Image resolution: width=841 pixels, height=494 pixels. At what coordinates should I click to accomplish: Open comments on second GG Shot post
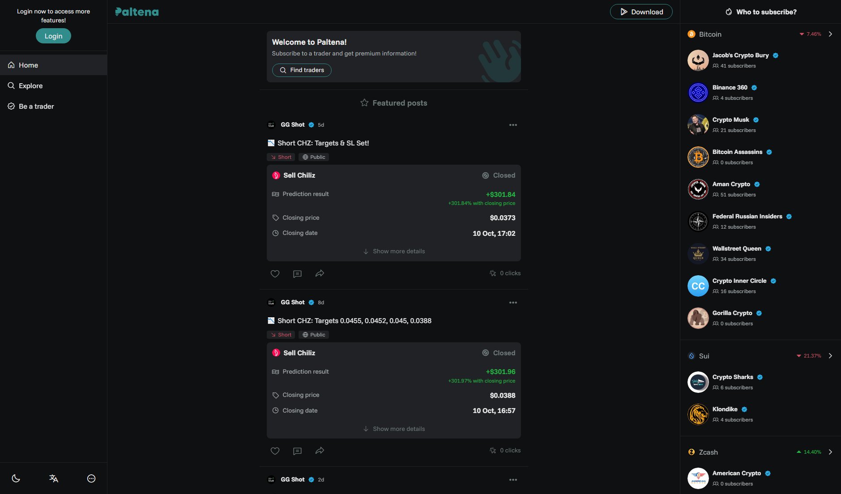297,451
